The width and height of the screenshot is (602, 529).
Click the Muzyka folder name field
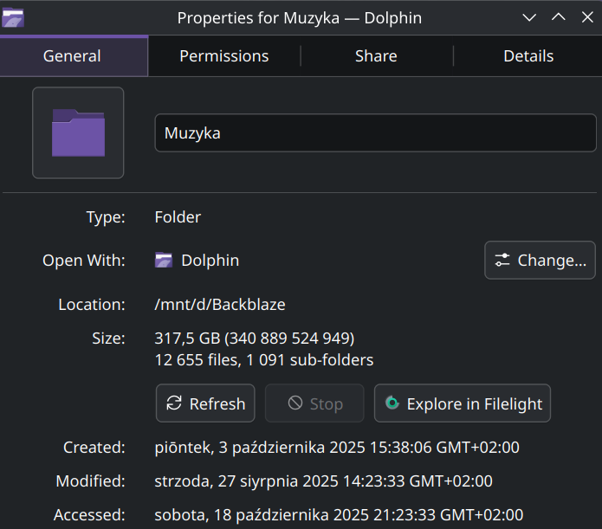(x=375, y=132)
